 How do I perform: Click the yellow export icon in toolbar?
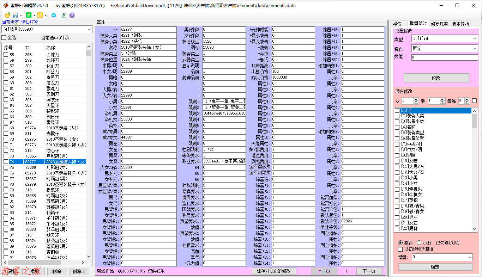40,15
